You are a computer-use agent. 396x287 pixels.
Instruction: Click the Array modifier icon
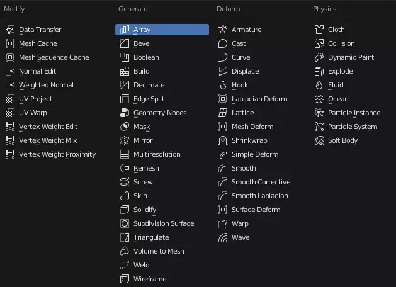click(125, 30)
